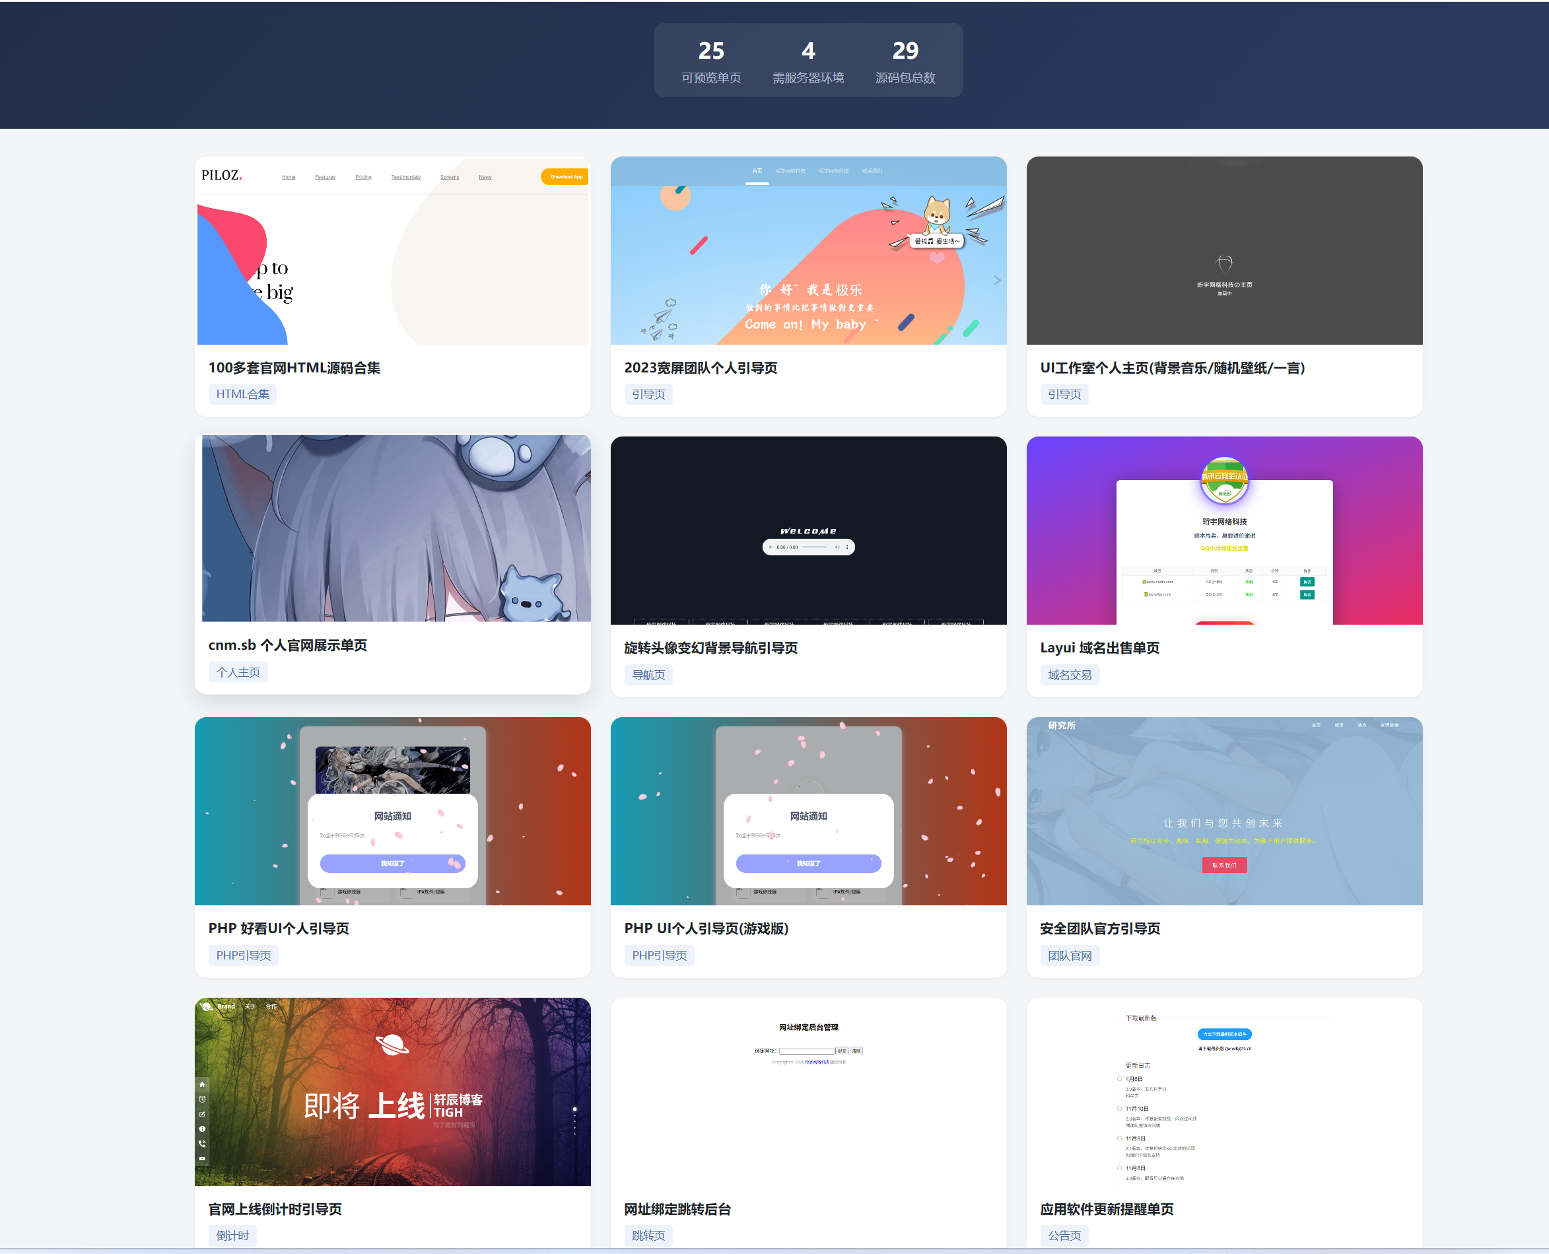Click the title 旋转头像变幻背景导航引导页
Image resolution: width=1549 pixels, height=1254 pixels.
click(x=710, y=648)
